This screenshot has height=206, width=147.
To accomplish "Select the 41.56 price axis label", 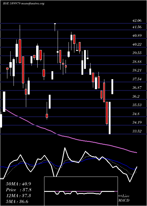I will 137,27.
